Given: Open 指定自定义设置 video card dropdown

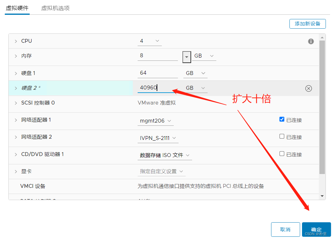Looking at the screenshot, I should click(x=161, y=171).
